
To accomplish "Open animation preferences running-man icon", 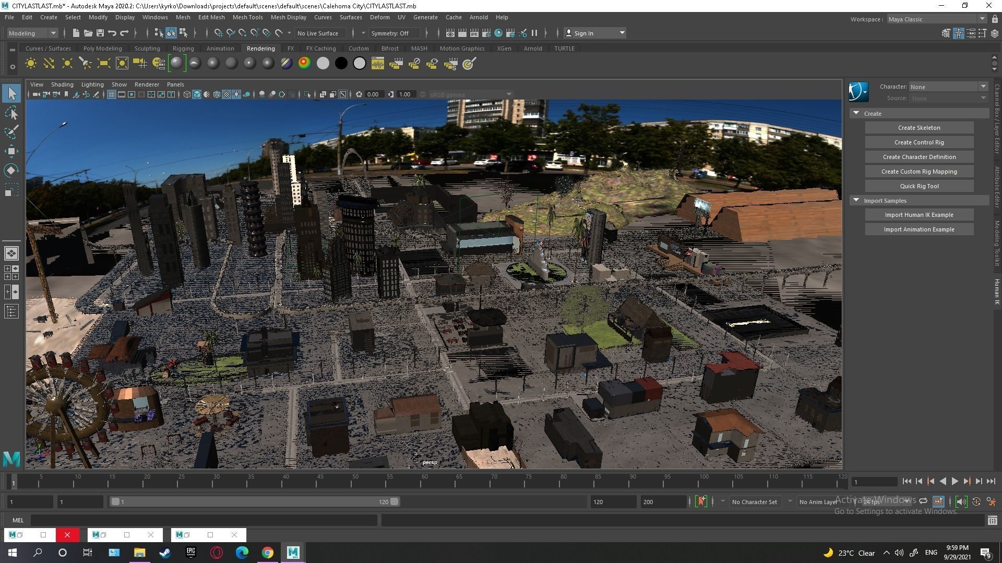I will click(x=992, y=501).
